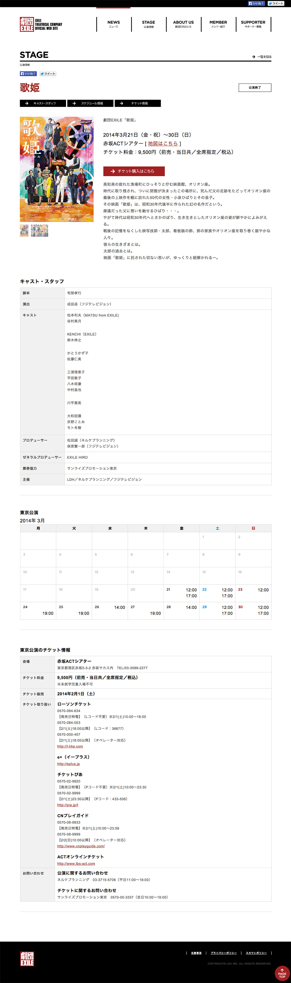Click the 劇団EXILE header logo
The width and height of the screenshot is (291, 983).
41,24
